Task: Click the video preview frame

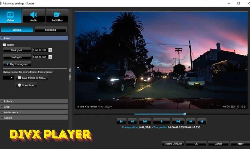Action: [161, 60]
